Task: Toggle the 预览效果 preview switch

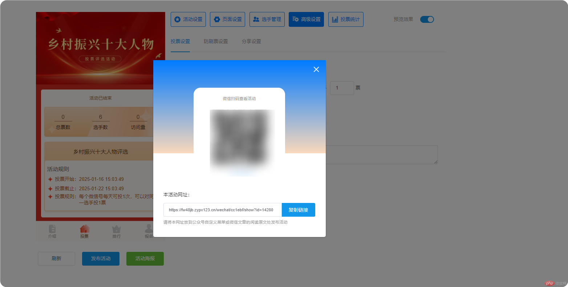Action: [x=427, y=19]
